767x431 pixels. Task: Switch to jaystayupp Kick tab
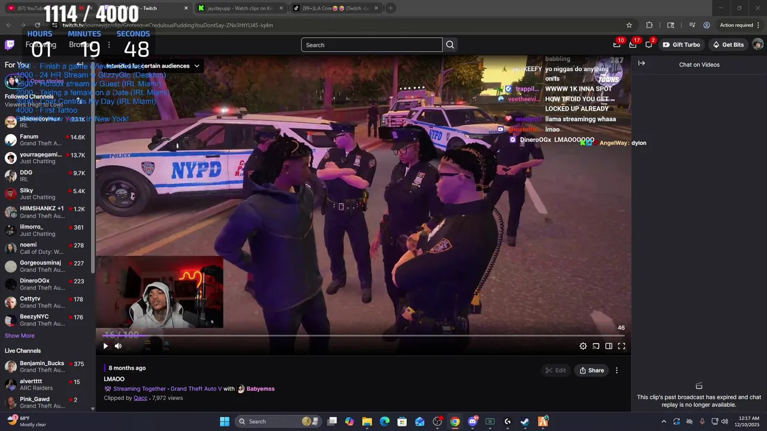pos(240,8)
